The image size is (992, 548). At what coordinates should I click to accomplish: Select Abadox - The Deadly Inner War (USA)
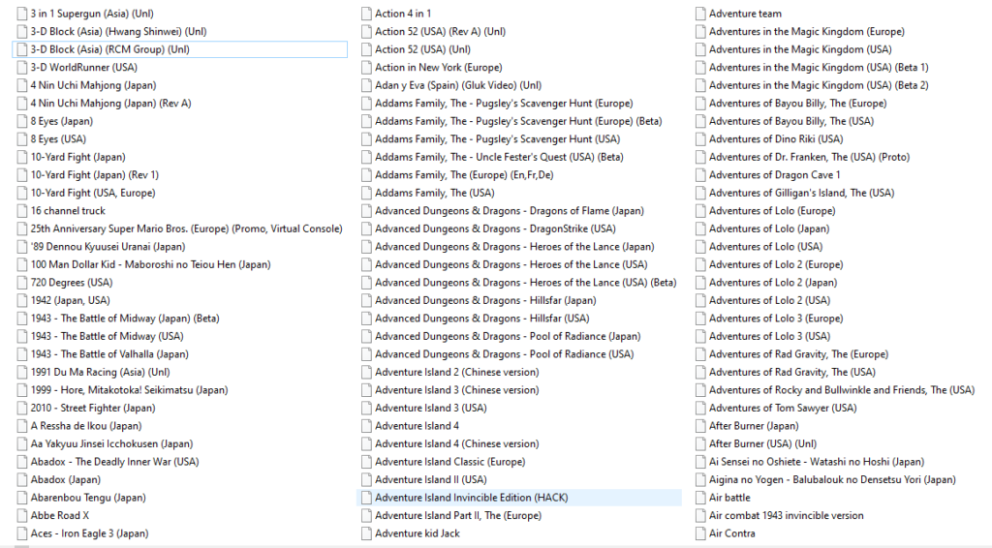[x=114, y=462]
